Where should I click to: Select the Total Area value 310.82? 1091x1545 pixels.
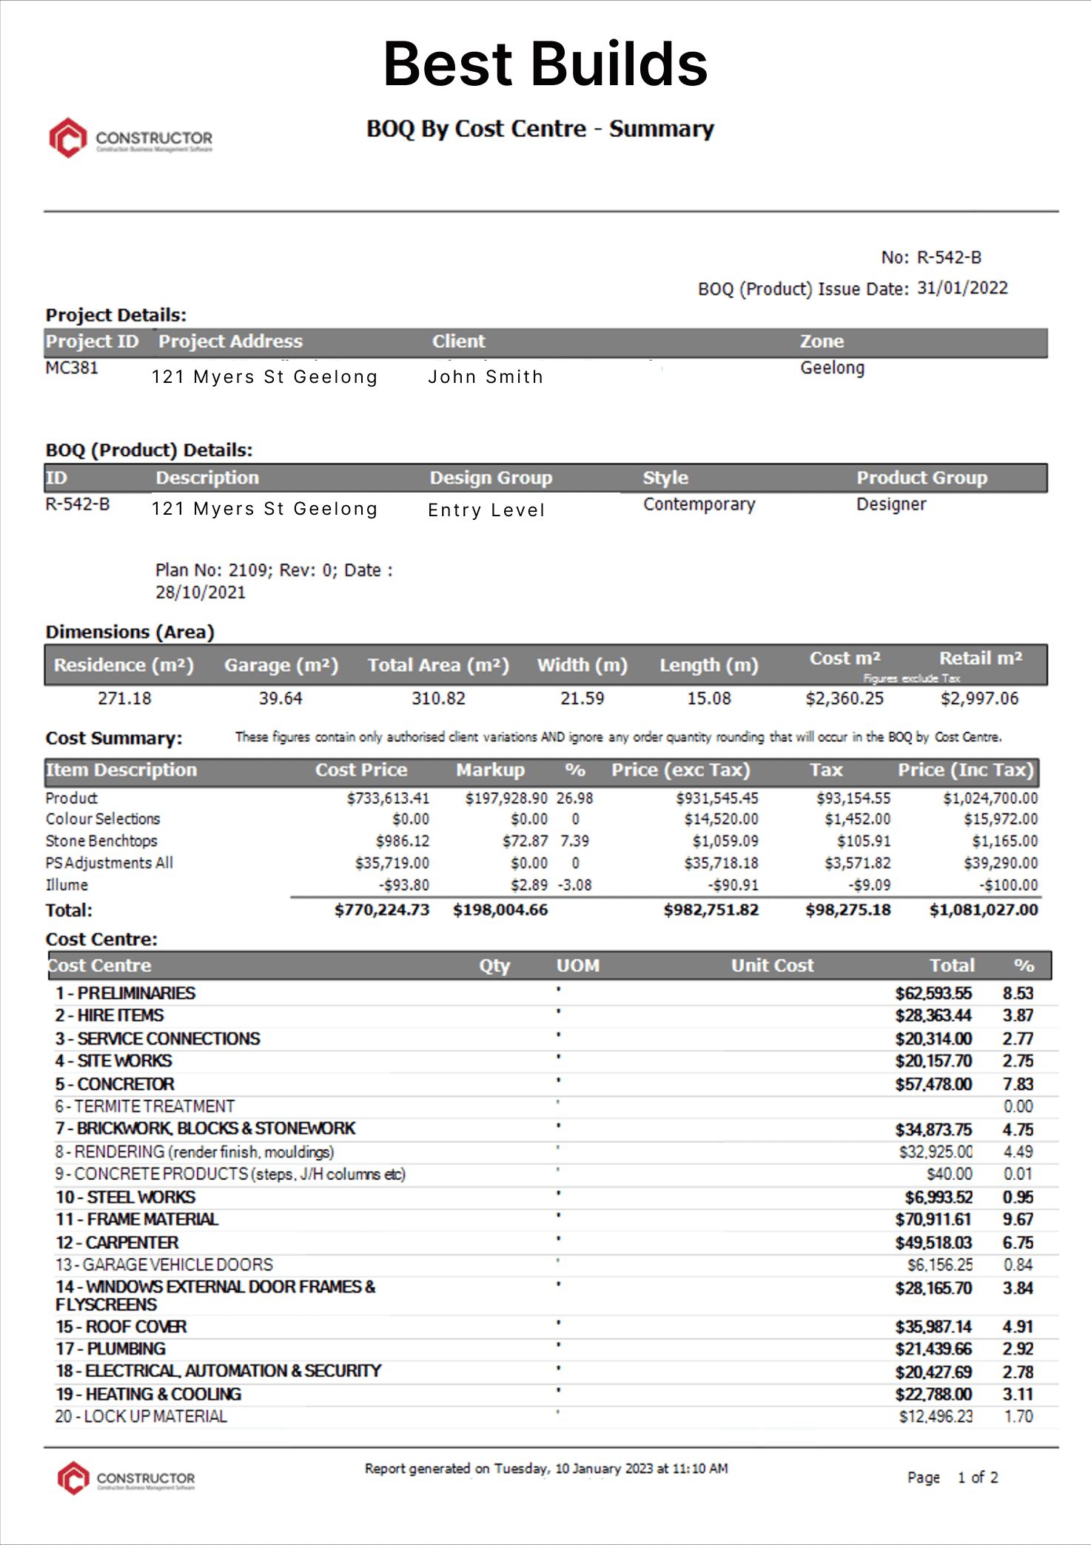[x=438, y=698]
